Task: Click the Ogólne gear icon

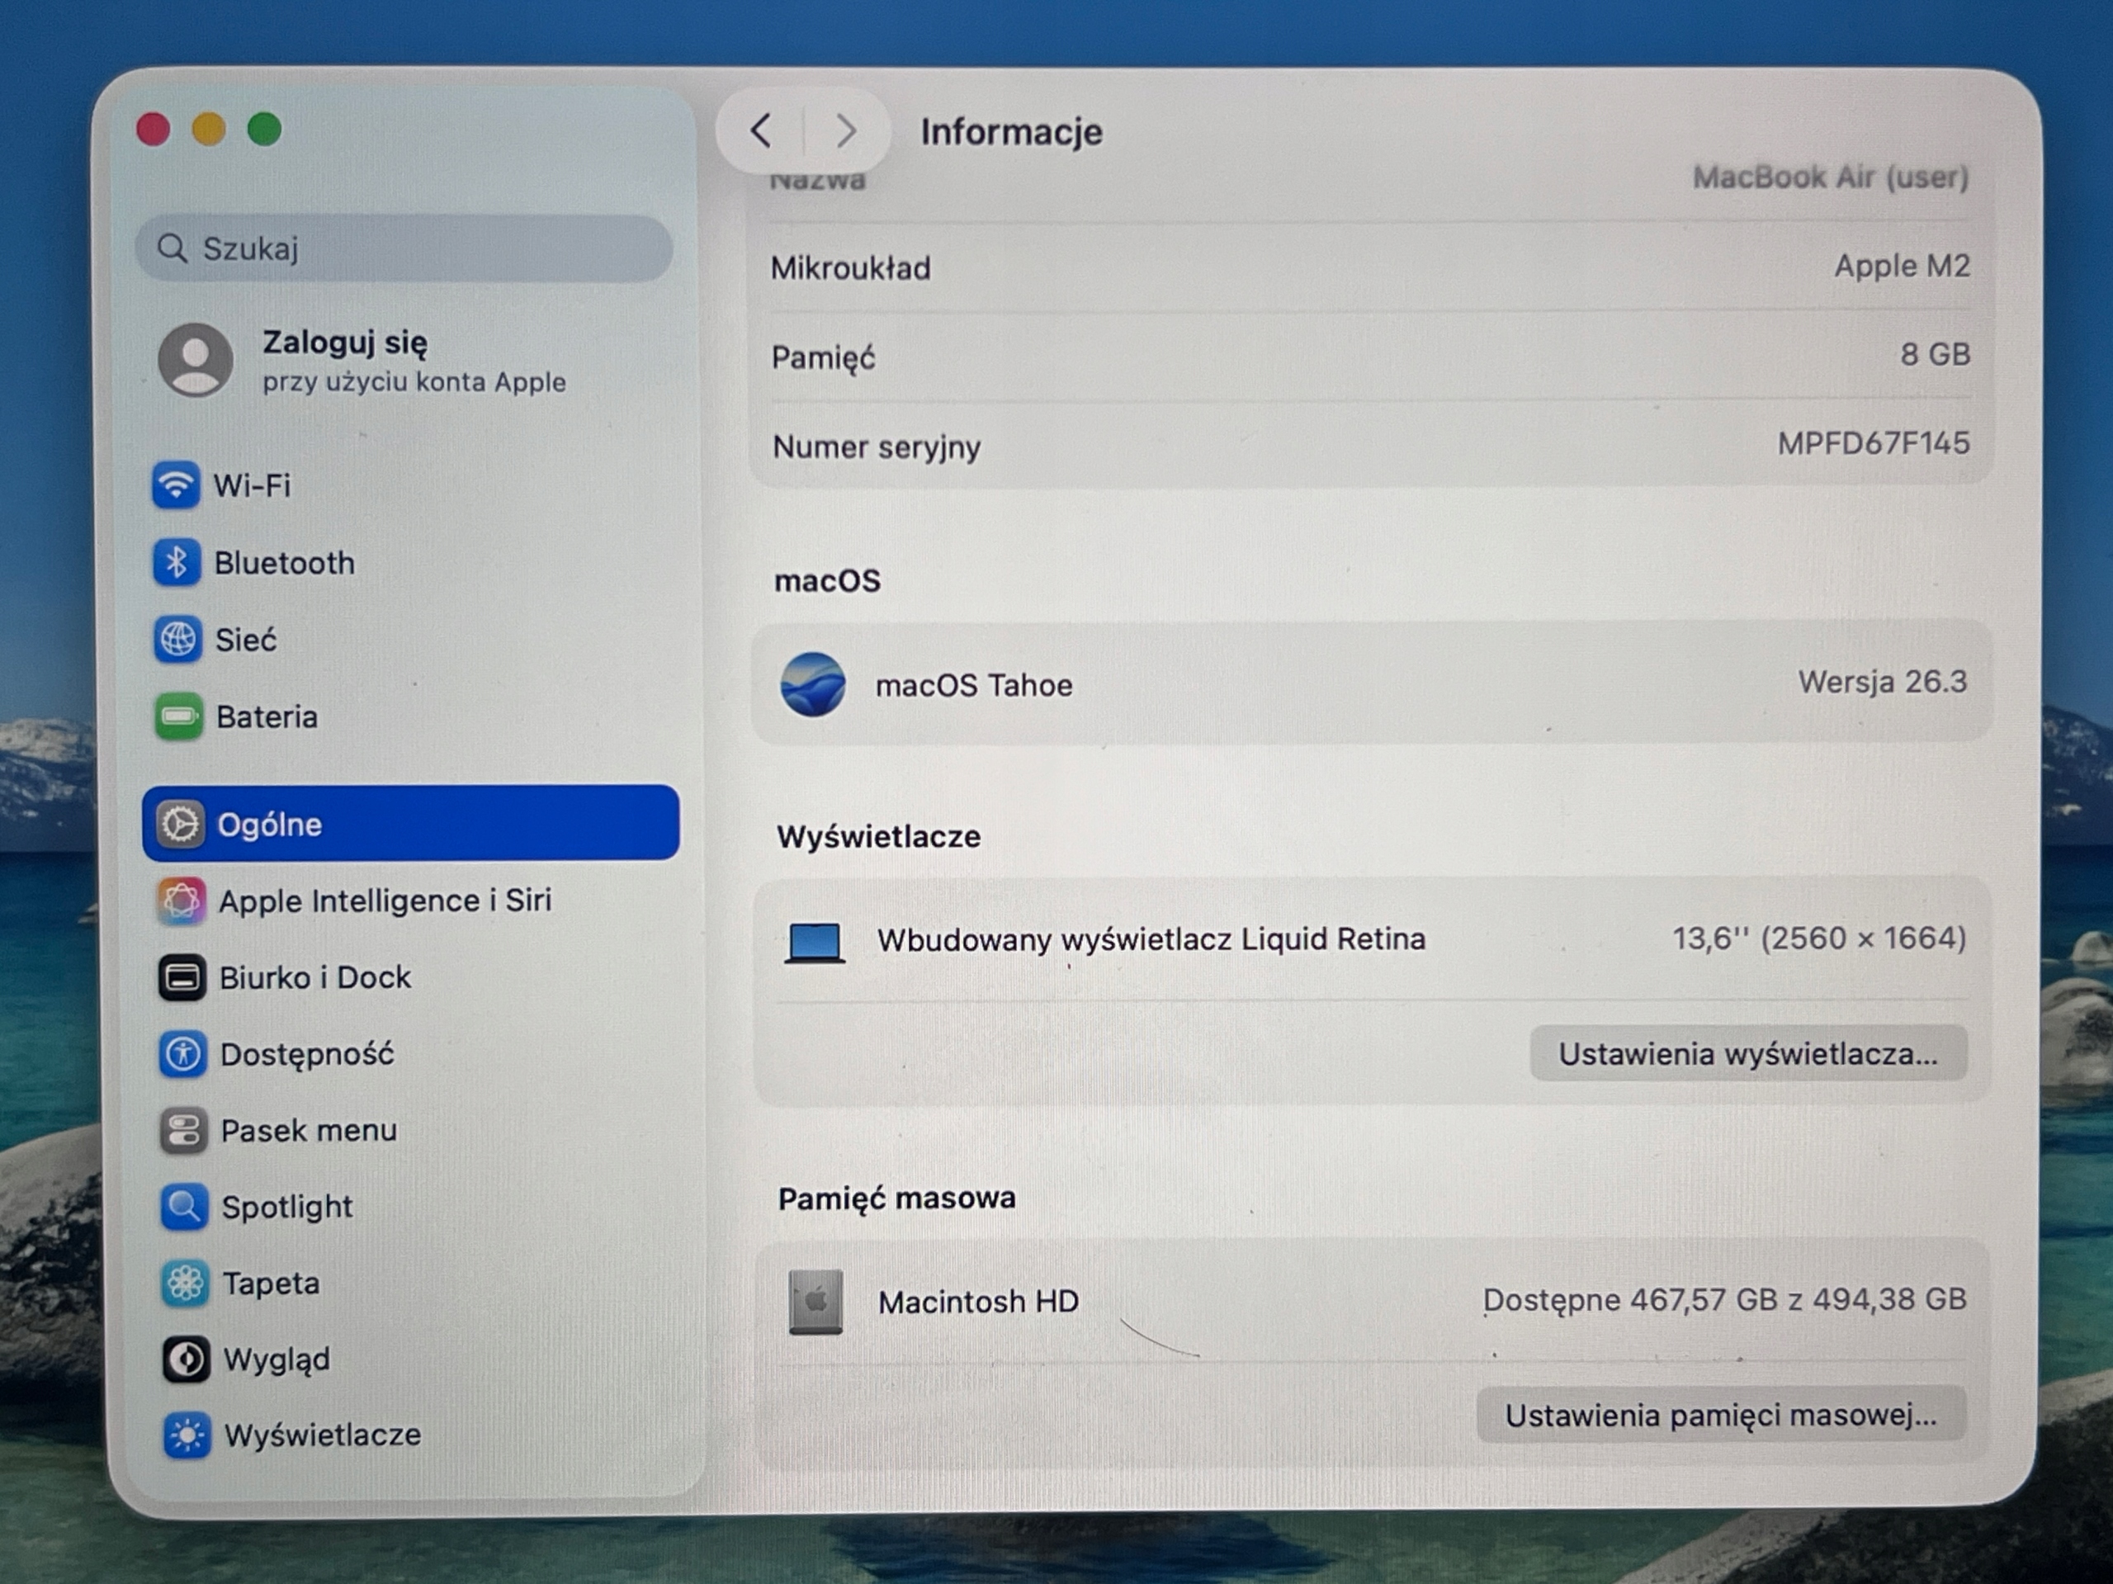Action: (181, 824)
